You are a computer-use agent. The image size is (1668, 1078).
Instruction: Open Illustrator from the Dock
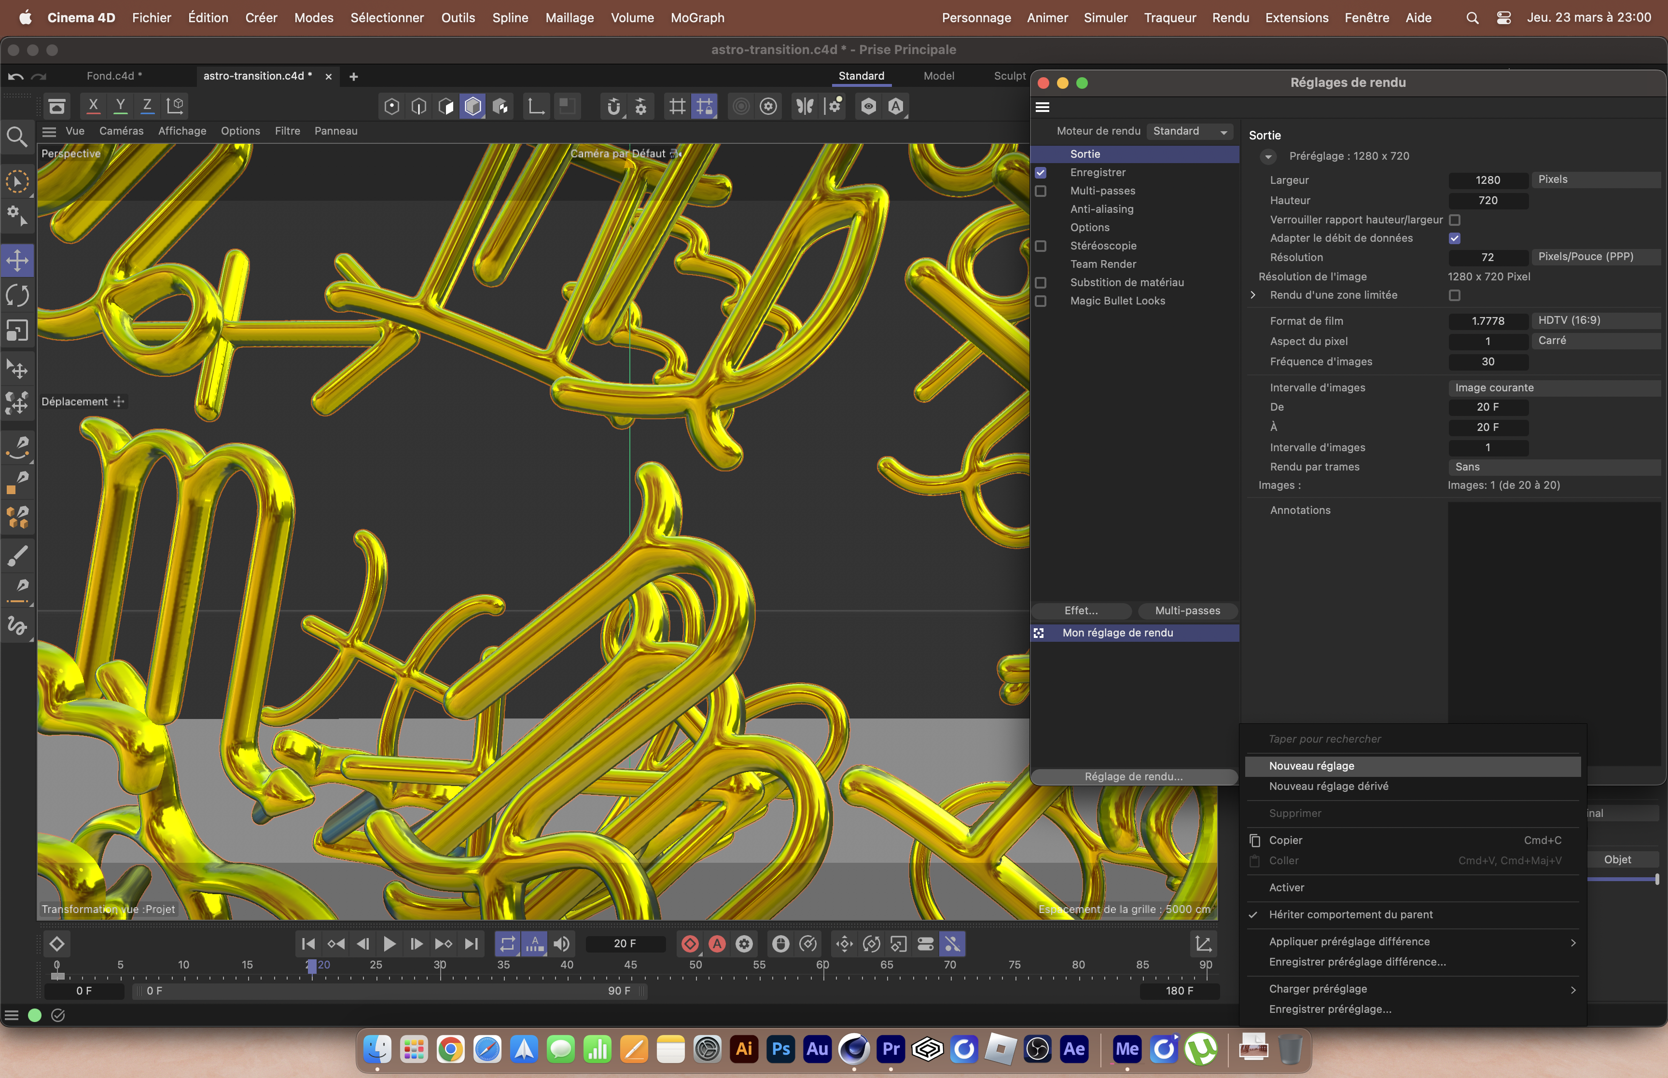[x=744, y=1049]
